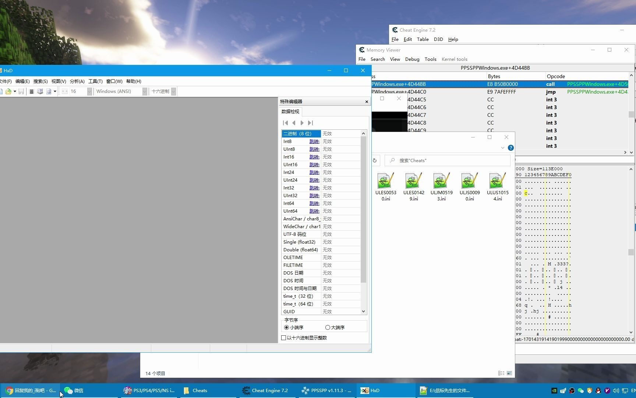This screenshot has width=636, height=398.
Task: Click the 跳转 link for Int8
Action: point(314,142)
